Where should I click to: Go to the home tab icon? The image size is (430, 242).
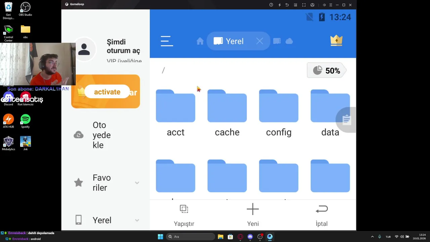click(200, 41)
